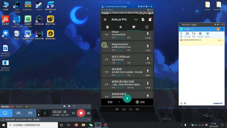Image resolution: width=227 pixels, height=128 pixels.
Task: Click the orange shopping cart icon
Action: pyautogui.click(x=218, y=29)
